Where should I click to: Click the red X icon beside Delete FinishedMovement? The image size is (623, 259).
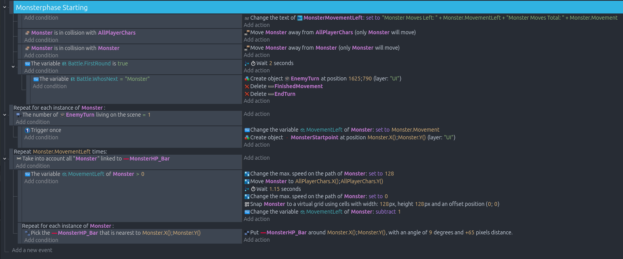coord(247,87)
